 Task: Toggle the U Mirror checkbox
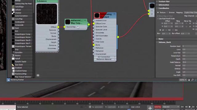tap(187, 24)
